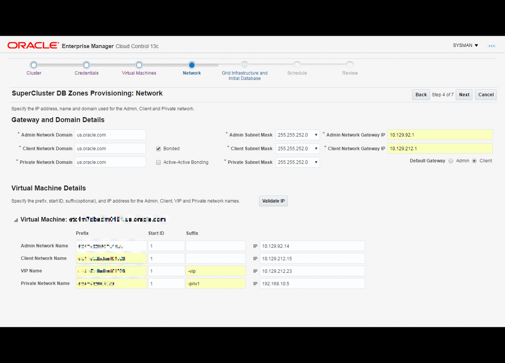Click the Oracle logo
This screenshot has height=363, width=505.
34,45
